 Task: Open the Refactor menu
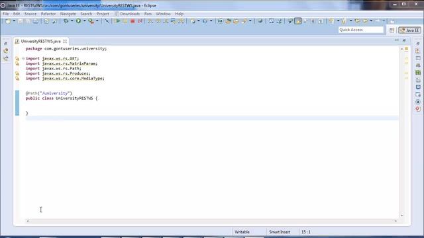(48, 14)
